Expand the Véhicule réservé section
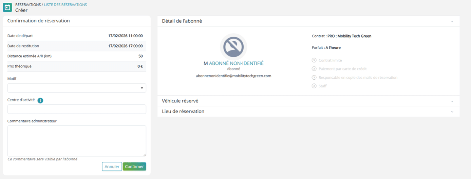471x179 pixels. 452,101
